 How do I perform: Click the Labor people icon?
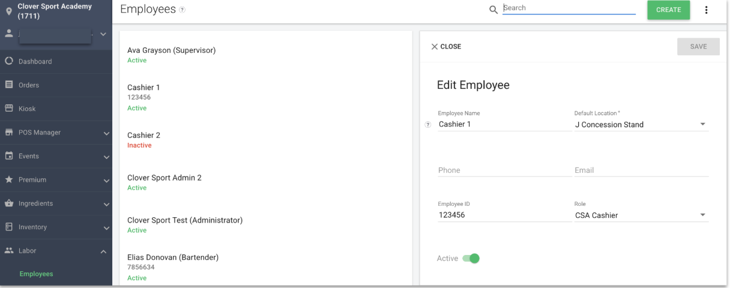click(9, 251)
